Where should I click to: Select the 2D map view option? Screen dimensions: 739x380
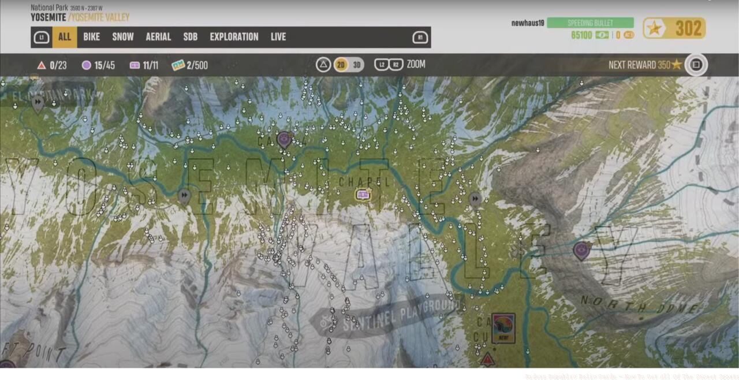click(x=341, y=65)
